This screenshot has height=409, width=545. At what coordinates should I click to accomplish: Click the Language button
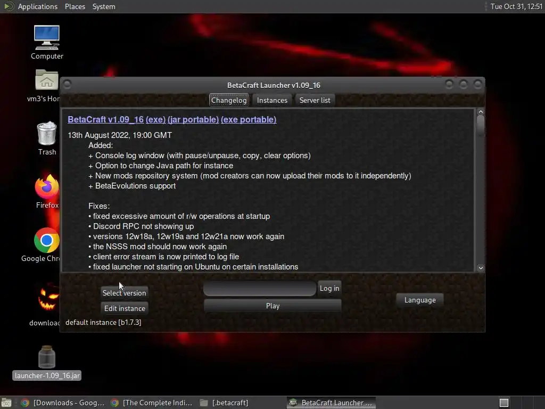pyautogui.click(x=420, y=300)
